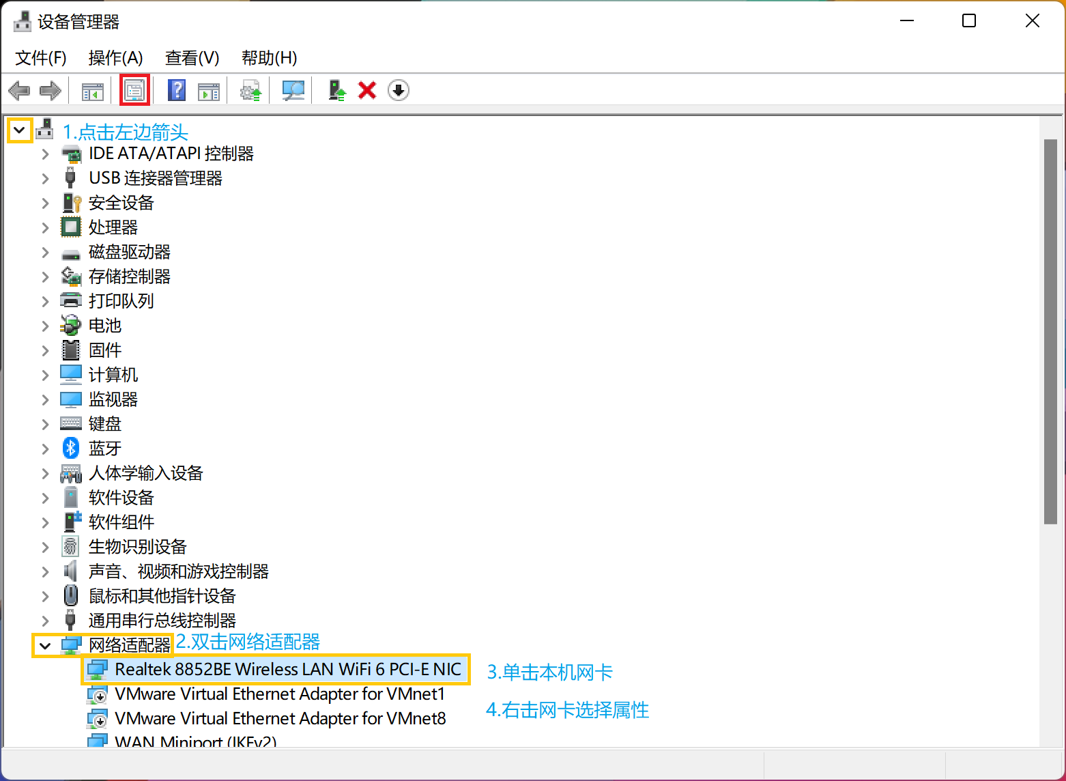
Task: Open the Properties toolbar icon
Action: click(134, 90)
